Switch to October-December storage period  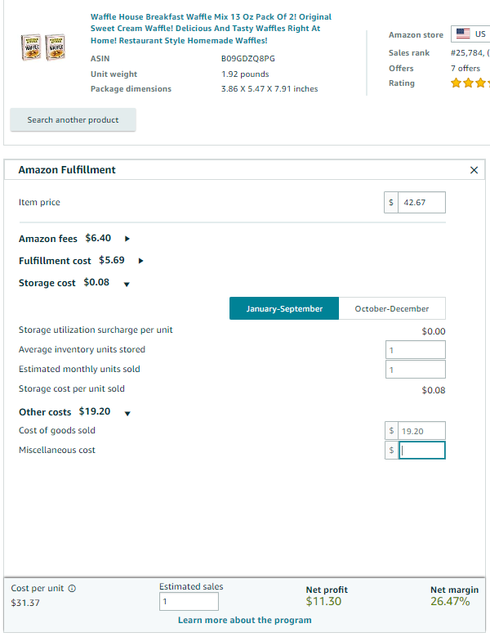(x=392, y=308)
